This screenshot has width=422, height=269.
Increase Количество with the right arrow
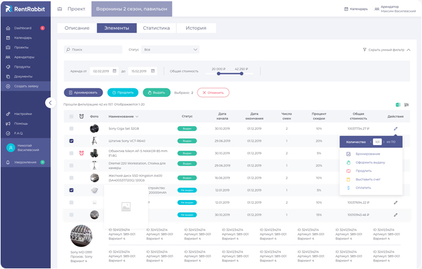(384, 142)
